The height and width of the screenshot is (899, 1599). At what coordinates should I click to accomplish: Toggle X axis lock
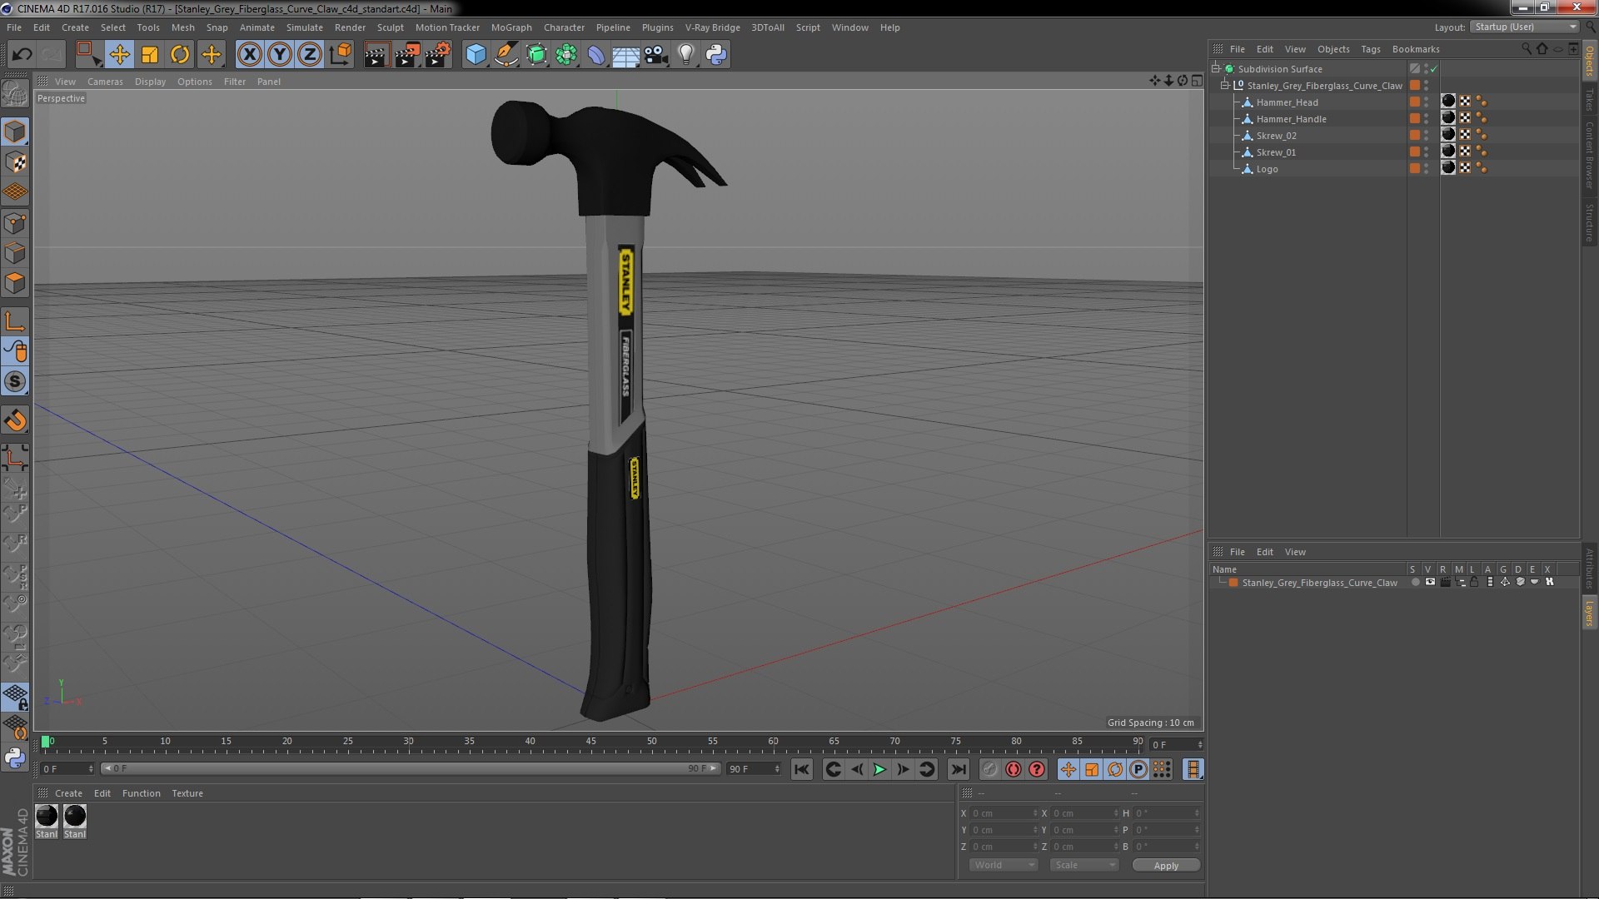pyautogui.click(x=249, y=55)
